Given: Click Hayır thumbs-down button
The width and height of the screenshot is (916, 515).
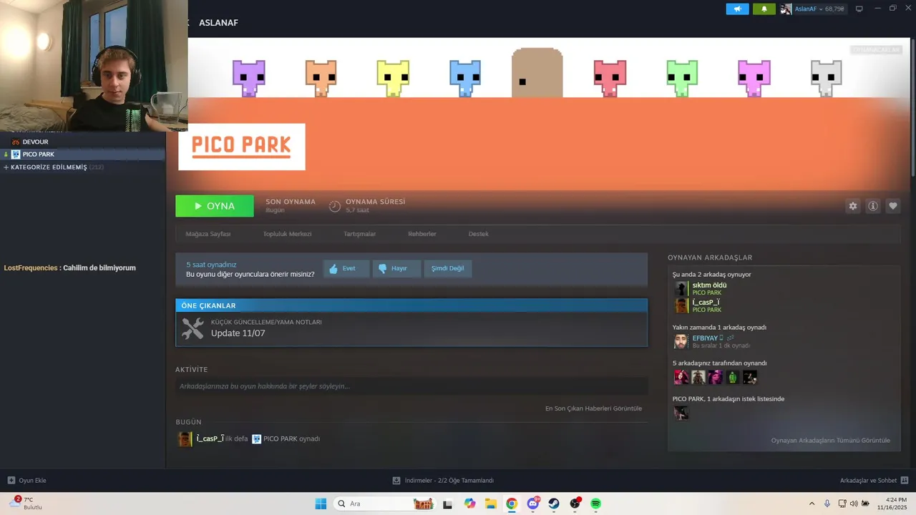Looking at the screenshot, I should pos(396,268).
